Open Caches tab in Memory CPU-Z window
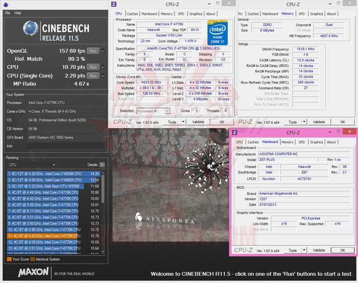The width and height of the screenshot is (358, 283). 253,14
